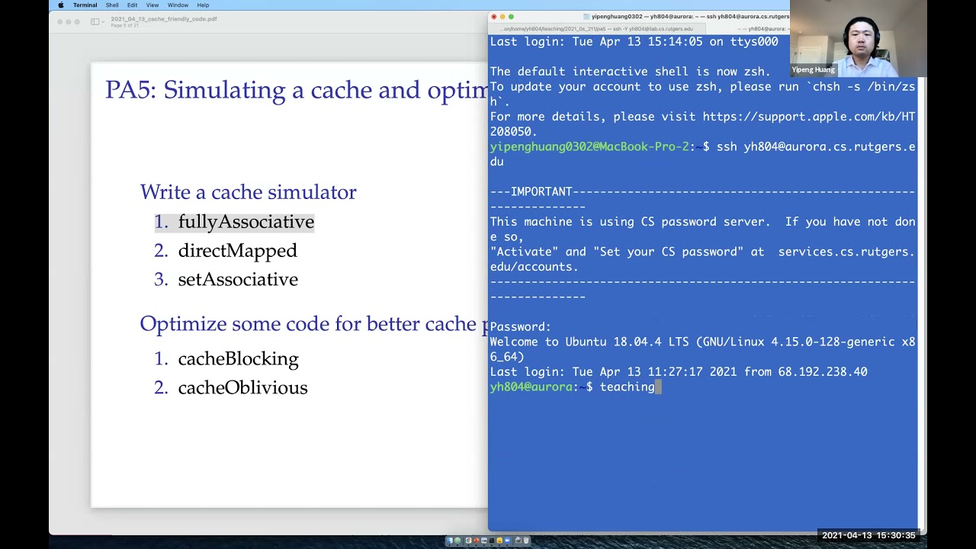Open the Trash in Dock
The width and height of the screenshot is (976, 549).
[x=526, y=541]
